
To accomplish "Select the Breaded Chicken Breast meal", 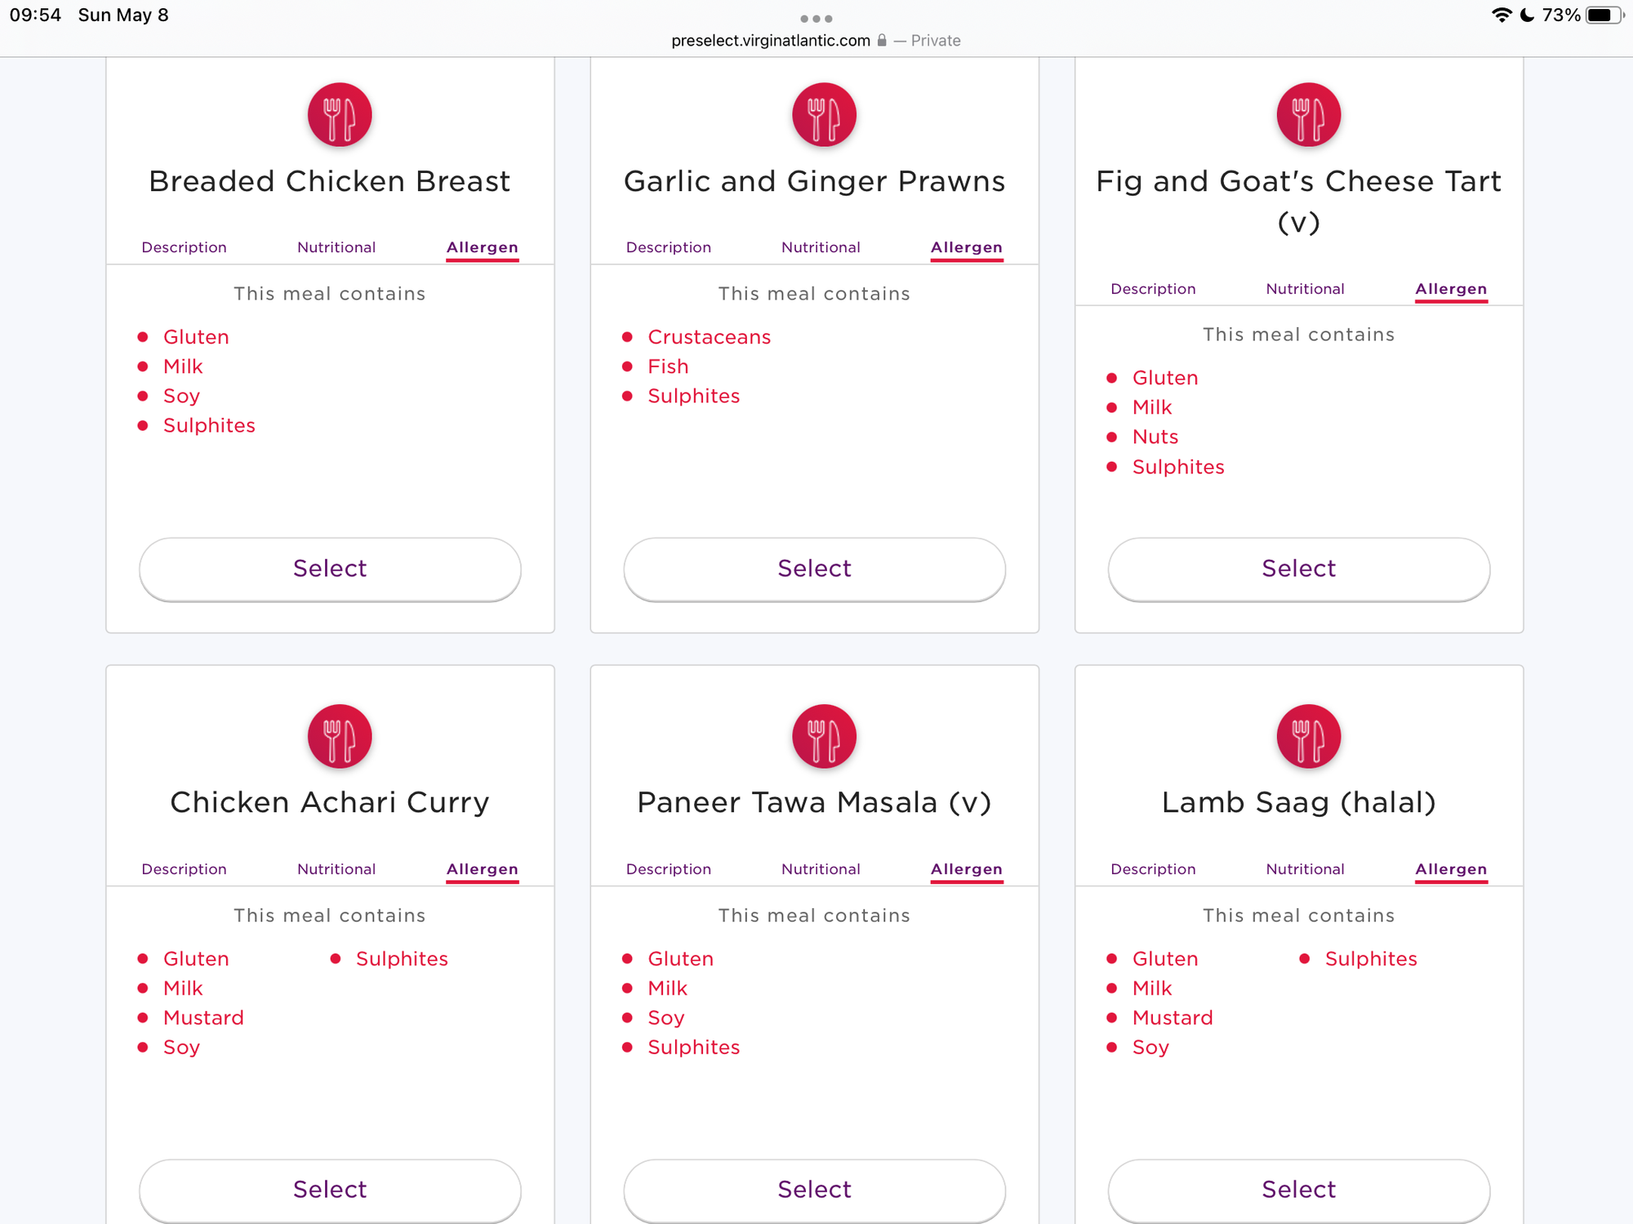I will tap(330, 569).
